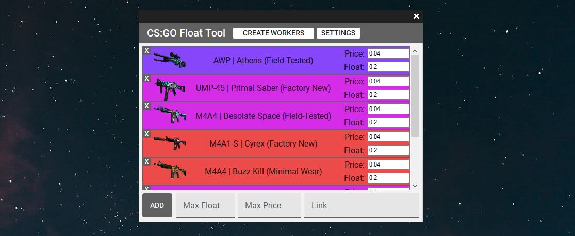
Task: Select the UMP-45 | Primal Saber (Factory New) name
Action: (x=264, y=88)
